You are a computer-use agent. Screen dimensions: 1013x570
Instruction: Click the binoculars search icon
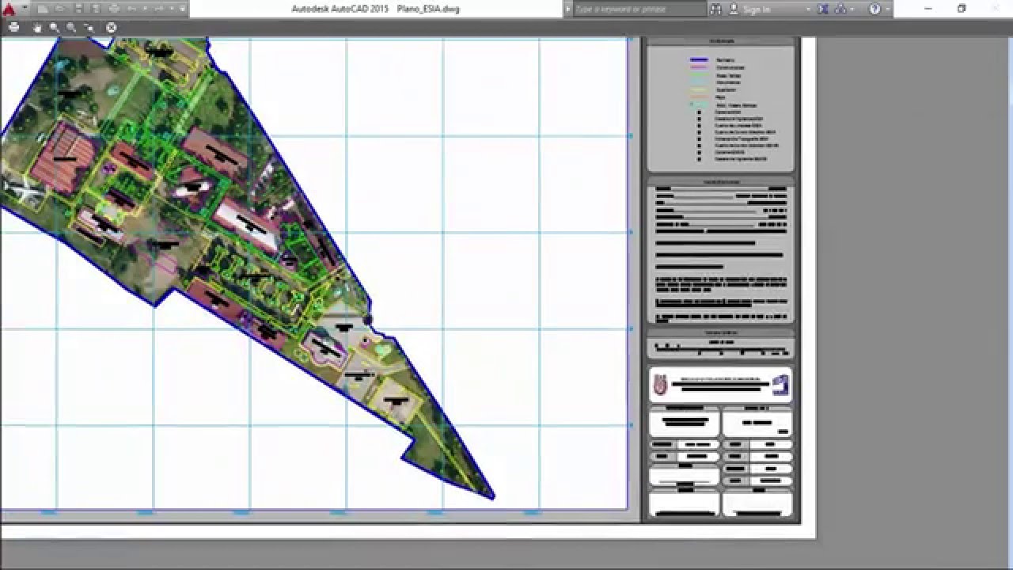pos(716,9)
